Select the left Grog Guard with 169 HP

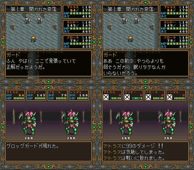coord(126,123)
